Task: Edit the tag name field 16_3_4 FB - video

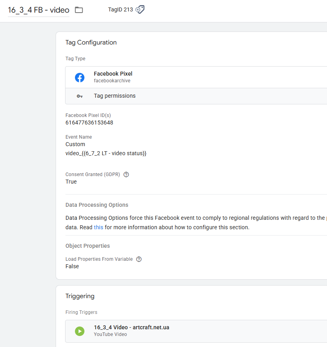Action: pos(38,10)
